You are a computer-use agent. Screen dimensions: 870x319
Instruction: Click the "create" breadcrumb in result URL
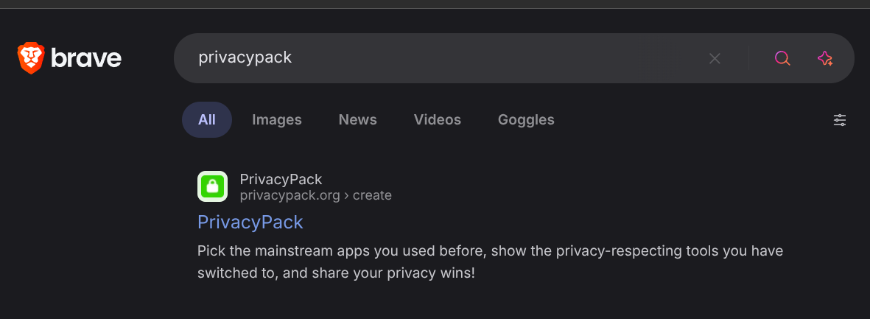click(x=372, y=195)
